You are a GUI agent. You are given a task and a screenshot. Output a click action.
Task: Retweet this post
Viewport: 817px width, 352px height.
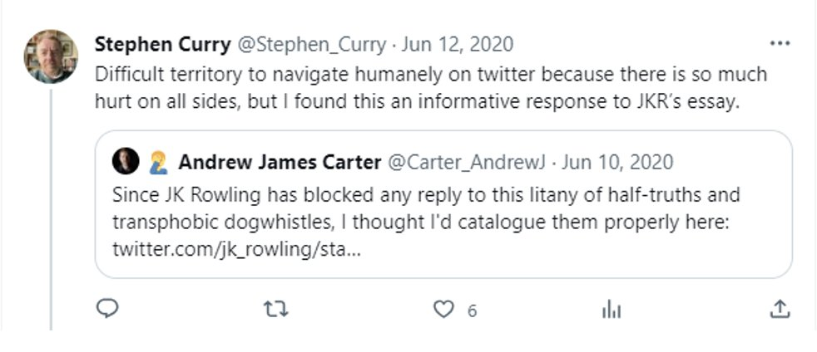tap(274, 309)
